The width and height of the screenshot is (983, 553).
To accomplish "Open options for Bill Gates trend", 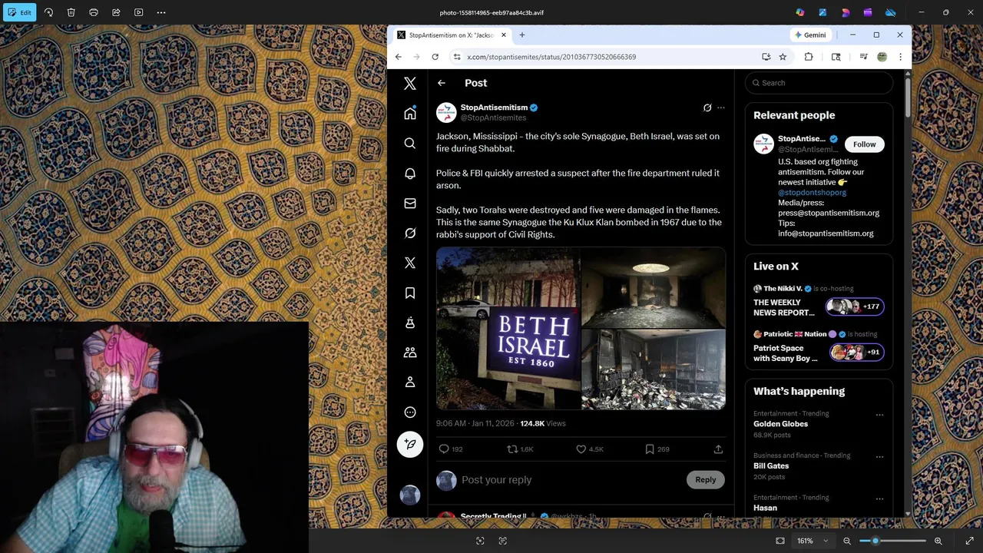I will [879, 457].
